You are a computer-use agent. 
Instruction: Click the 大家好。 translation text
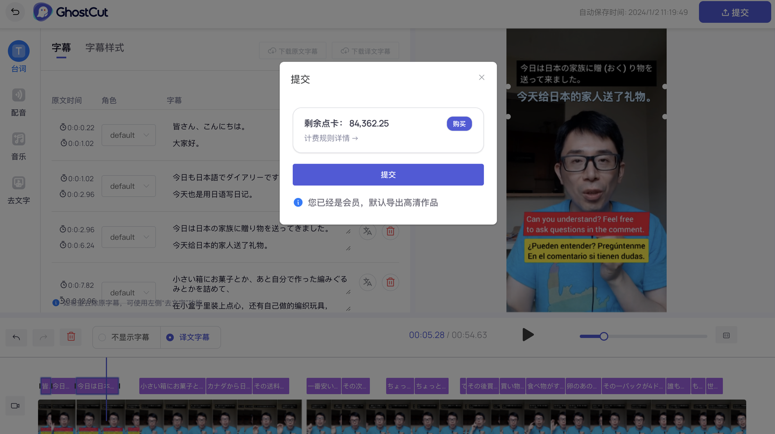click(186, 144)
